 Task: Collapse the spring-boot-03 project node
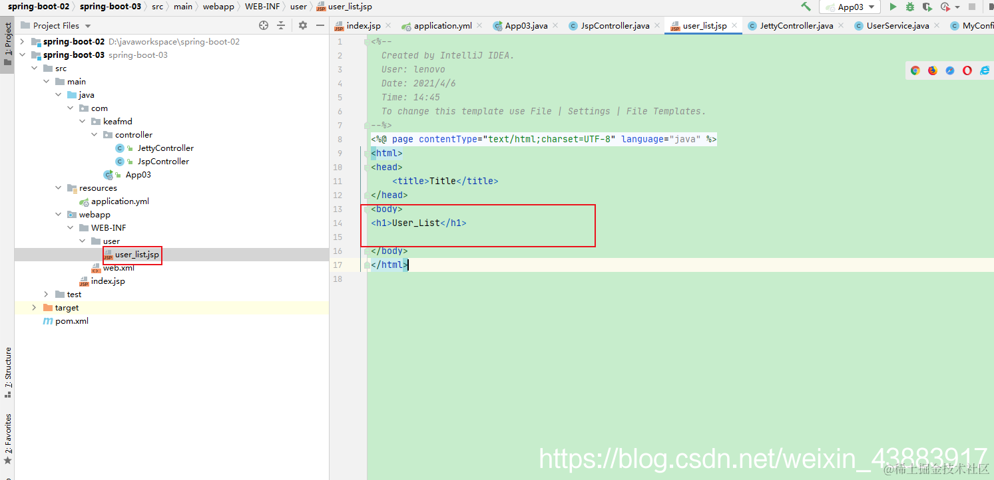click(23, 55)
